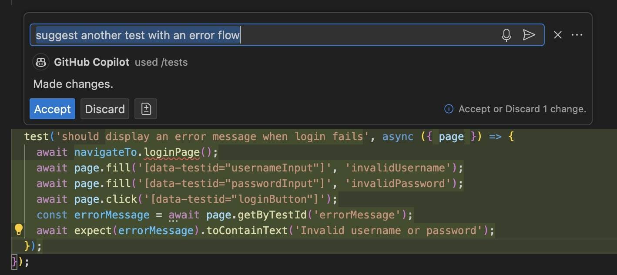The width and height of the screenshot is (617, 275).
Task: Accept the suggested code change
Action: coord(52,109)
